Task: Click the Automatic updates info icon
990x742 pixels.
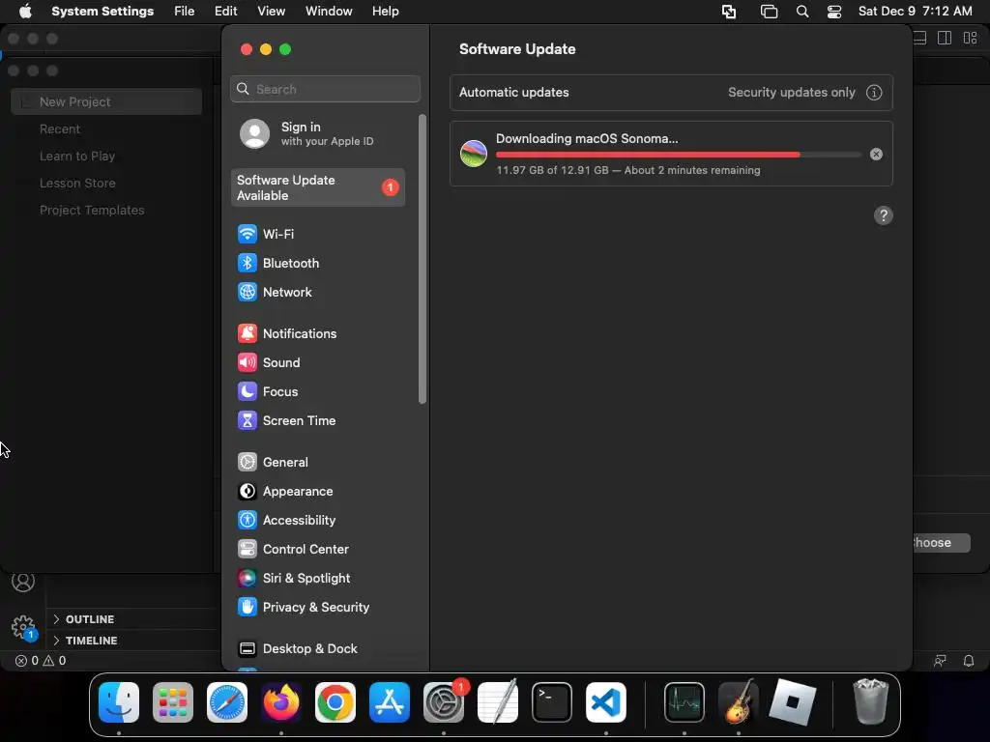Action: click(874, 93)
